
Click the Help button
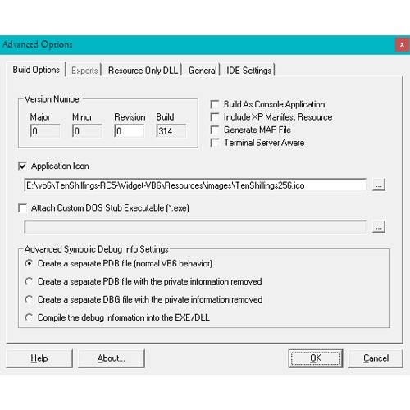click(39, 358)
